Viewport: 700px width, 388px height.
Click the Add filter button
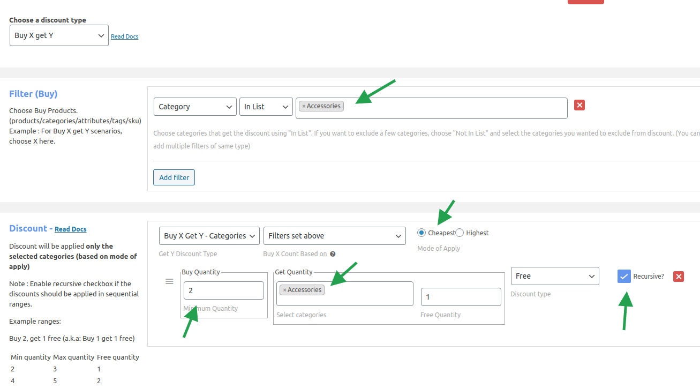click(x=174, y=177)
